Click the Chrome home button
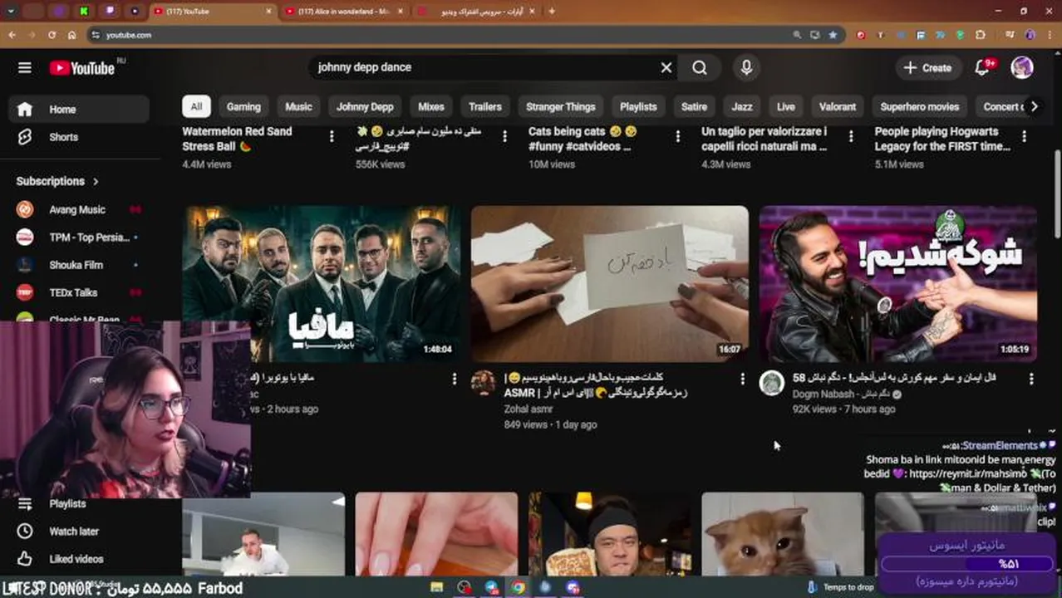 click(71, 35)
